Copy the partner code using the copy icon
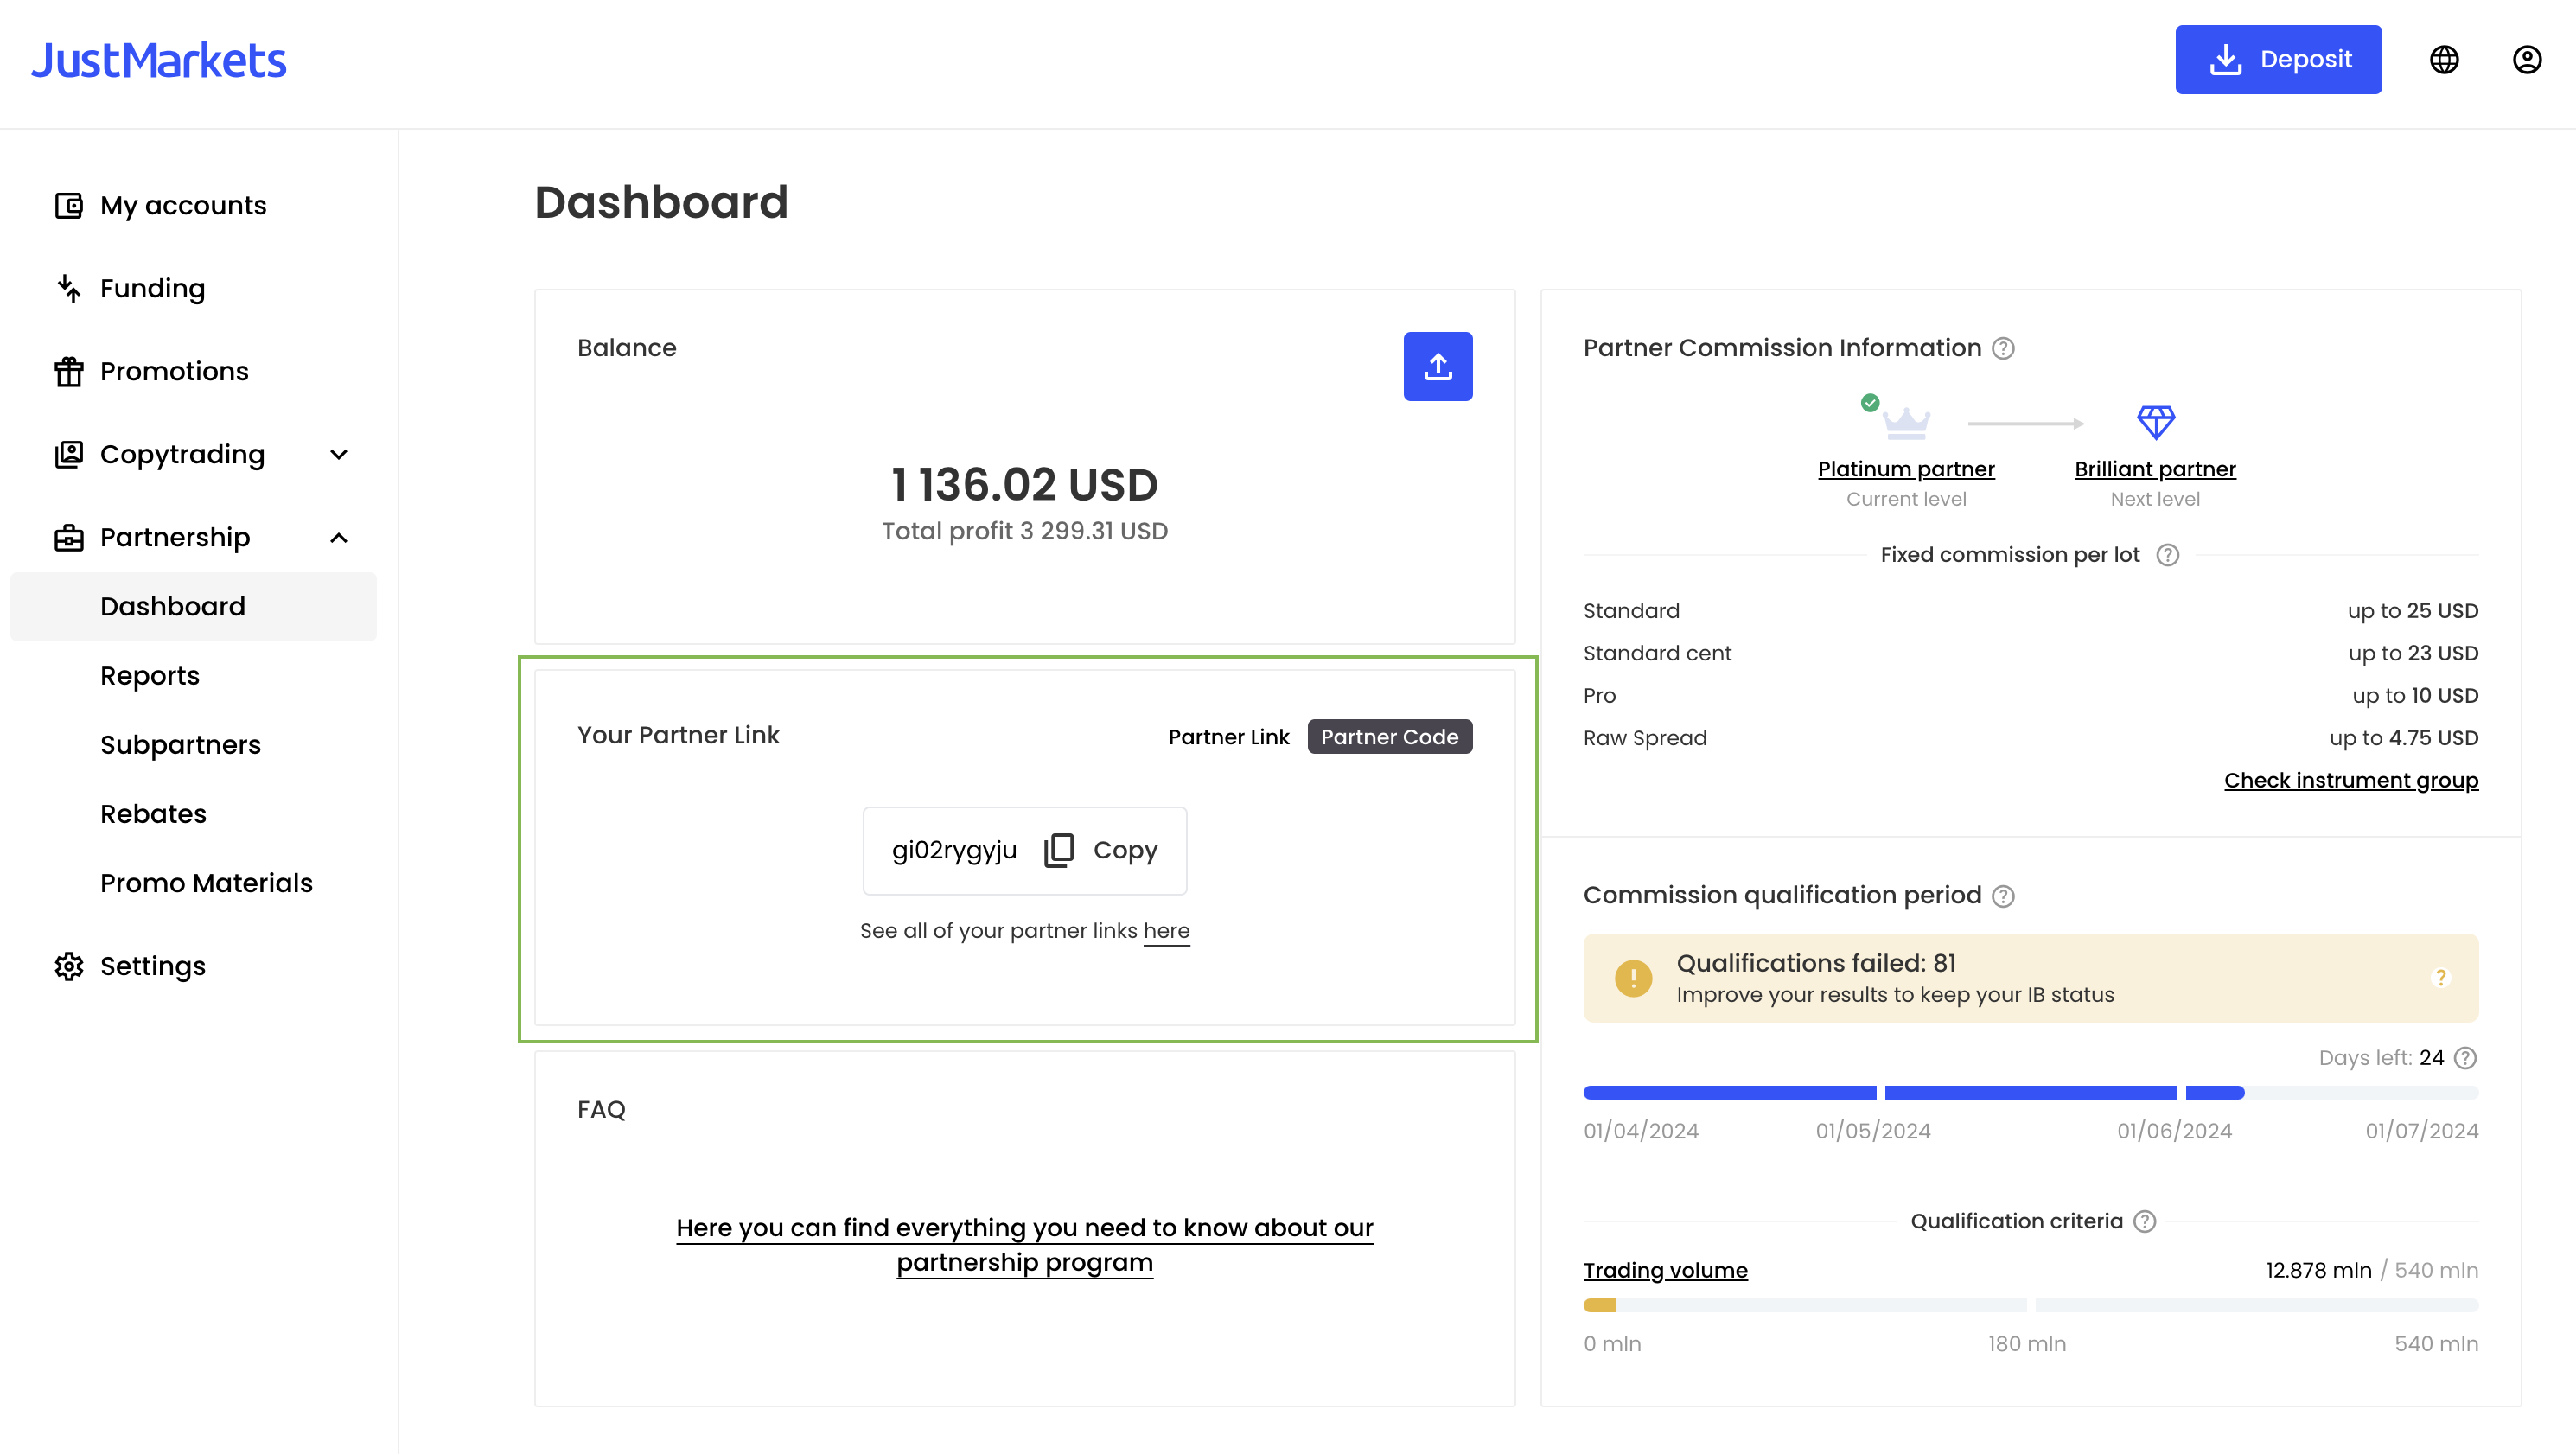Screen dimensions: 2576x1454 (x=1059, y=850)
